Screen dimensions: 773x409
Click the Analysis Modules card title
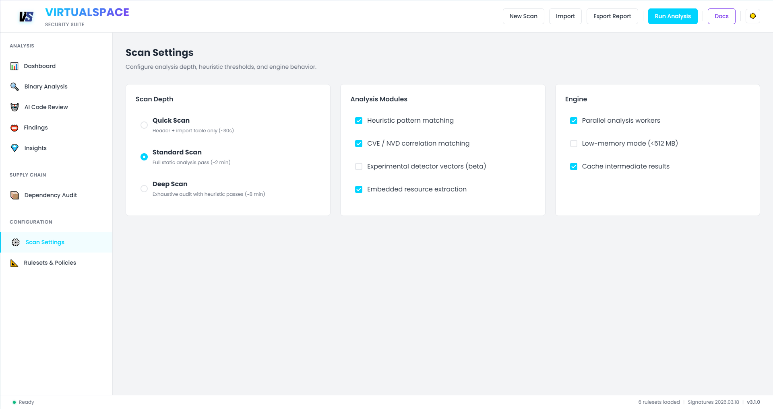click(379, 99)
